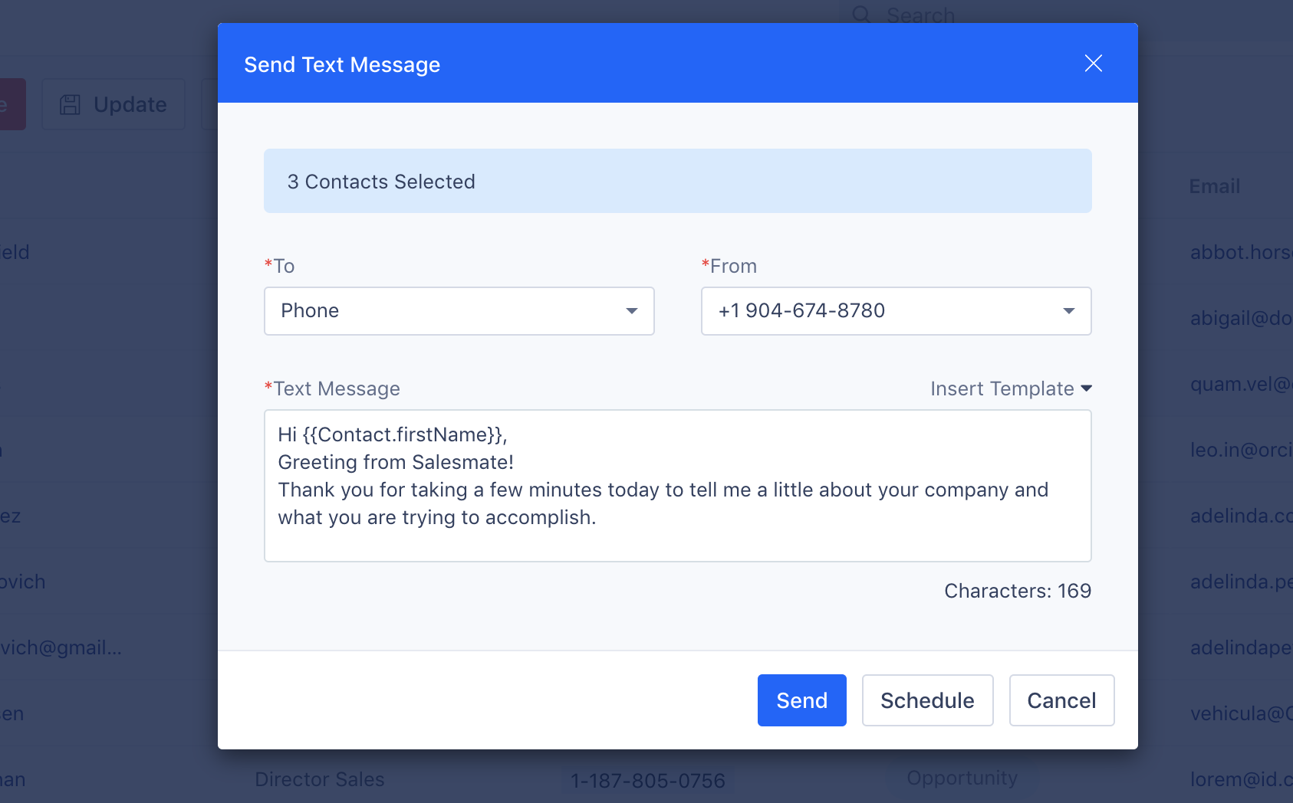Close the Send Text Message dialog
Viewport: 1293px width, 803px height.
pyautogui.click(x=1094, y=64)
